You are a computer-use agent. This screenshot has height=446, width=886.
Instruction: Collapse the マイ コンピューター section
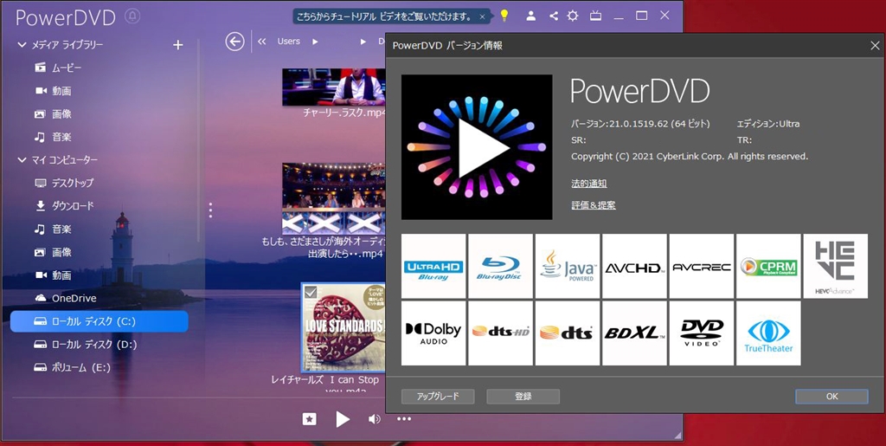(22, 160)
